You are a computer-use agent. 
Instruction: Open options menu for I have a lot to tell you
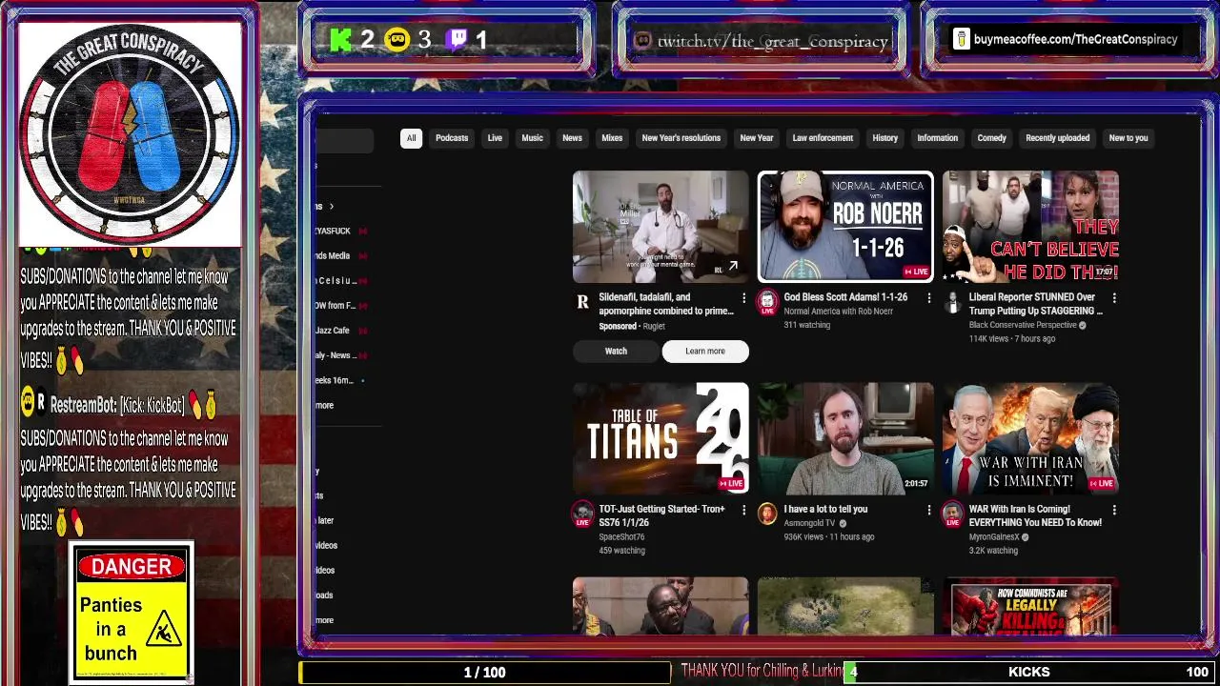(x=929, y=511)
